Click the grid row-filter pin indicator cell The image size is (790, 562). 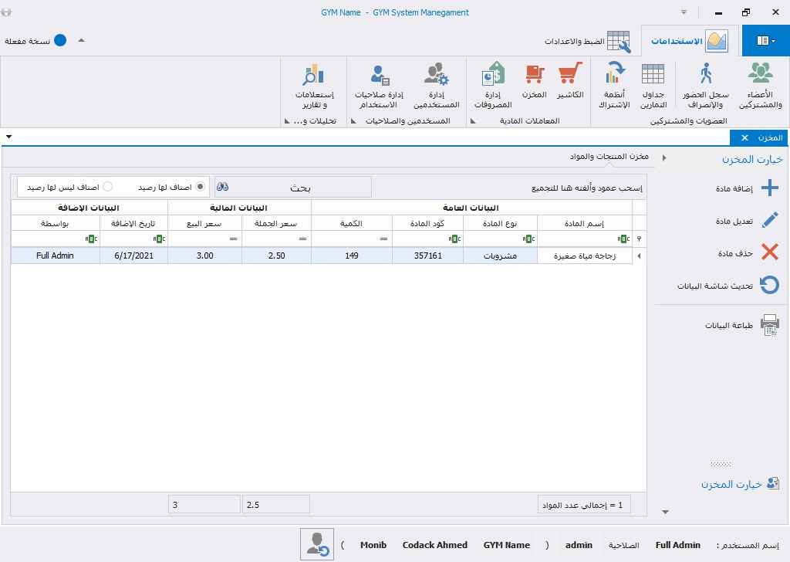tap(640, 239)
